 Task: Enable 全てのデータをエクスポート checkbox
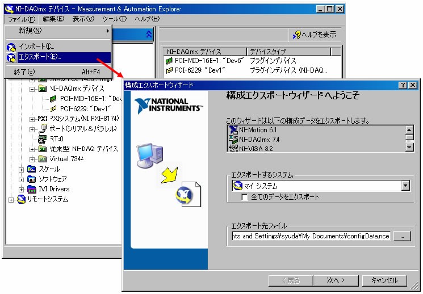(x=244, y=197)
